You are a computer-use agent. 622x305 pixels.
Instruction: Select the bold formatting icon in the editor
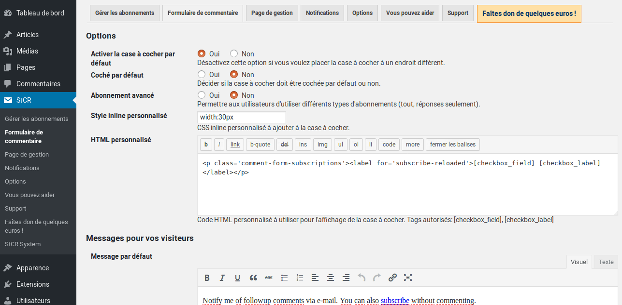coord(207,278)
